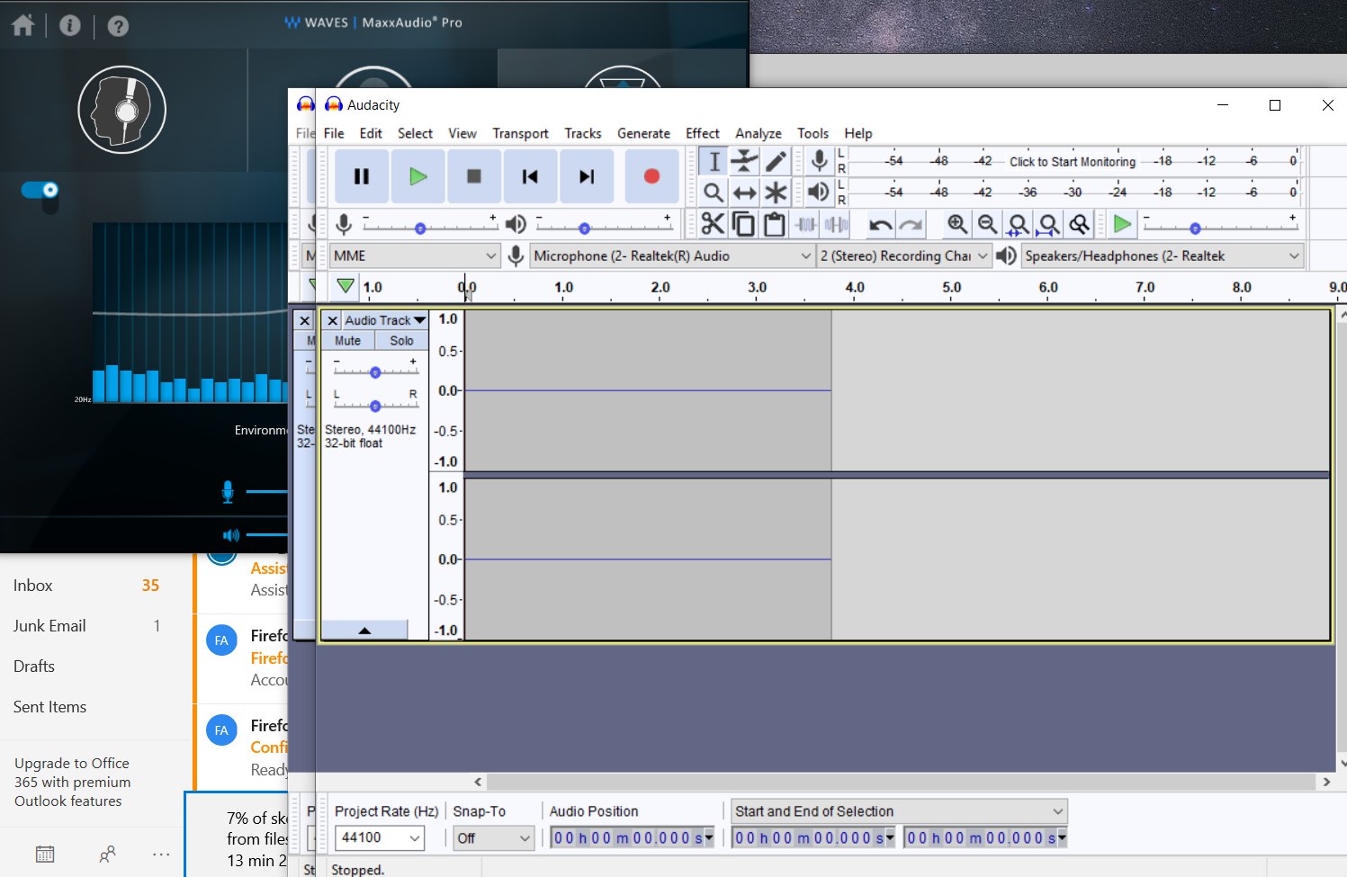
Task: Expand the Snap-To Off dropdown
Action: pyautogui.click(x=494, y=838)
